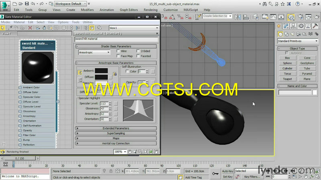Click the Open file folder icon
The height and width of the screenshot is (180, 321).
pyautogui.click(x=21, y=4)
